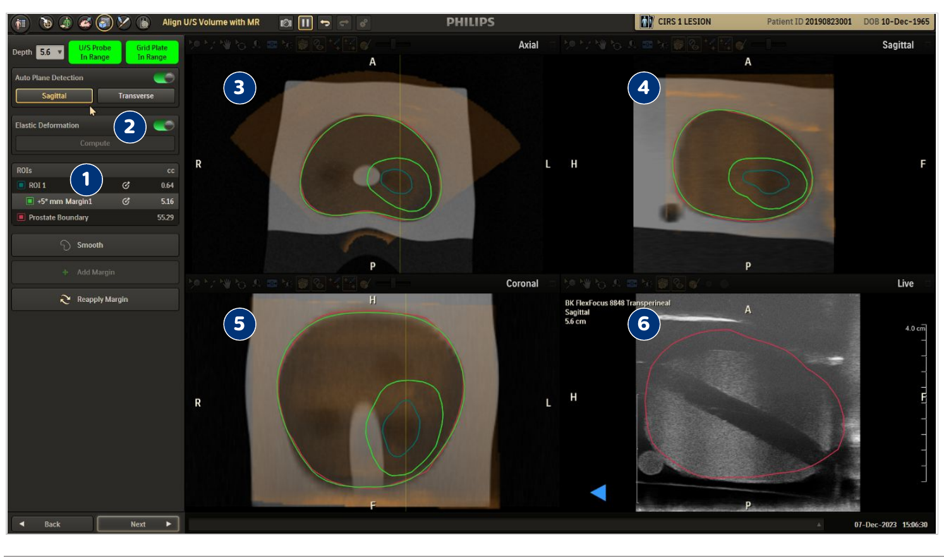Select the pan hand tool in Coronal toolbar
The height and width of the screenshot is (557, 944).
tap(226, 284)
